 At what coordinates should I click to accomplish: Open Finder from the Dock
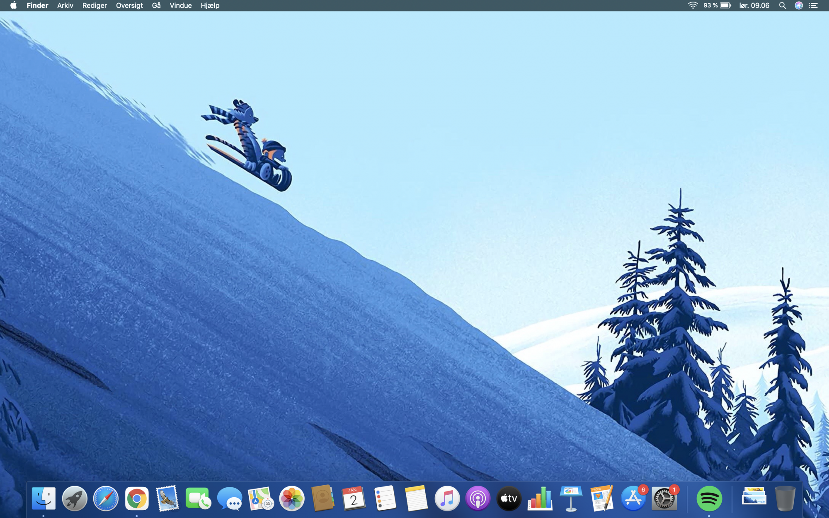pos(44,498)
